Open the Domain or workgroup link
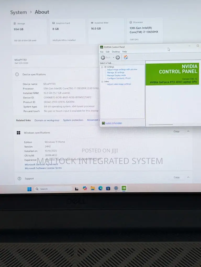 pos(47,120)
